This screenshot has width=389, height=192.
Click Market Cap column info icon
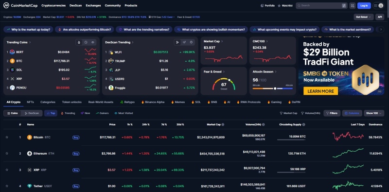[223, 124]
